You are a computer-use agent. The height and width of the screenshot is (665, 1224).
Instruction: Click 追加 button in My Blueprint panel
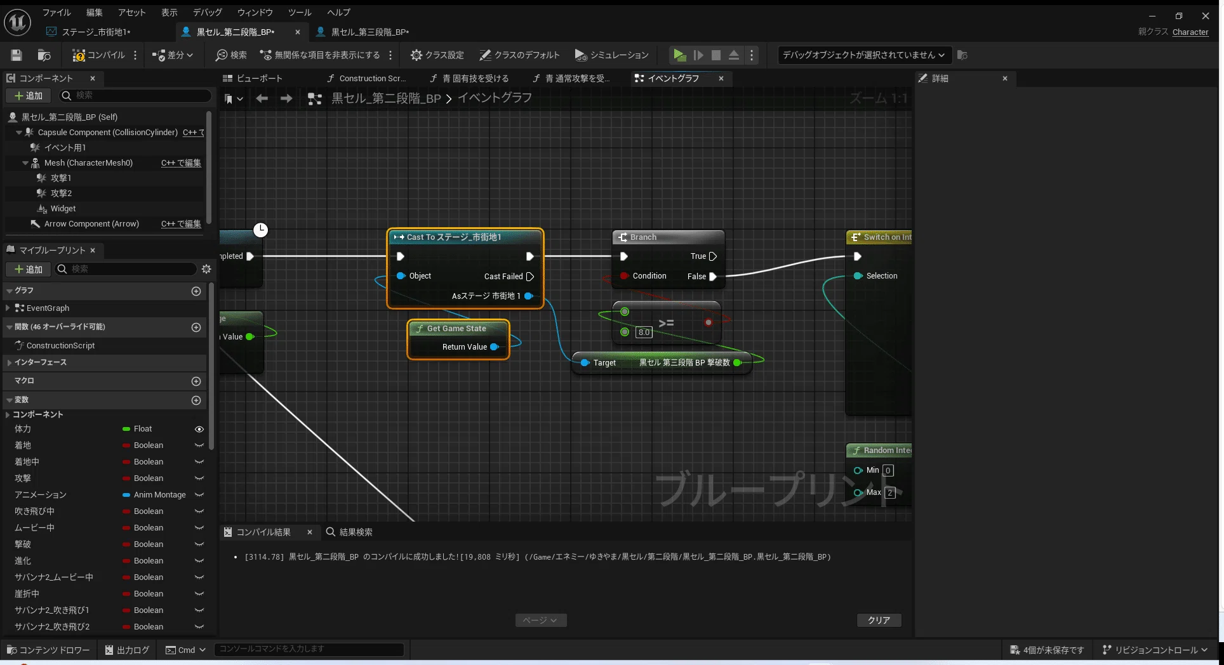coord(28,269)
